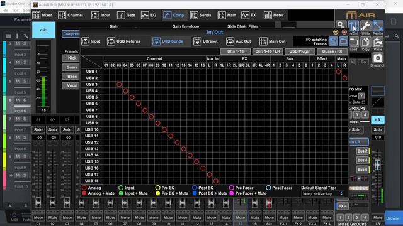Open the Gate view
Screen dimensions: 403x226
pos(126,15)
